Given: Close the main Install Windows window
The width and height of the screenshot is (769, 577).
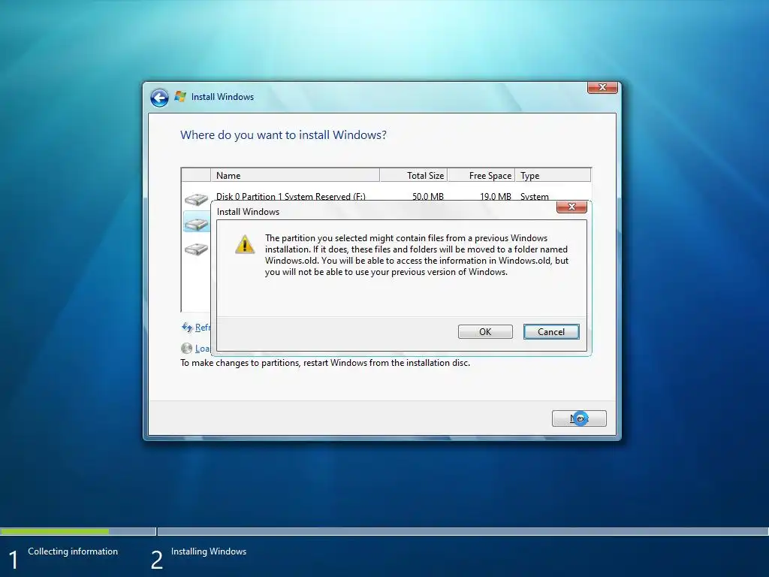Looking at the screenshot, I should [602, 87].
